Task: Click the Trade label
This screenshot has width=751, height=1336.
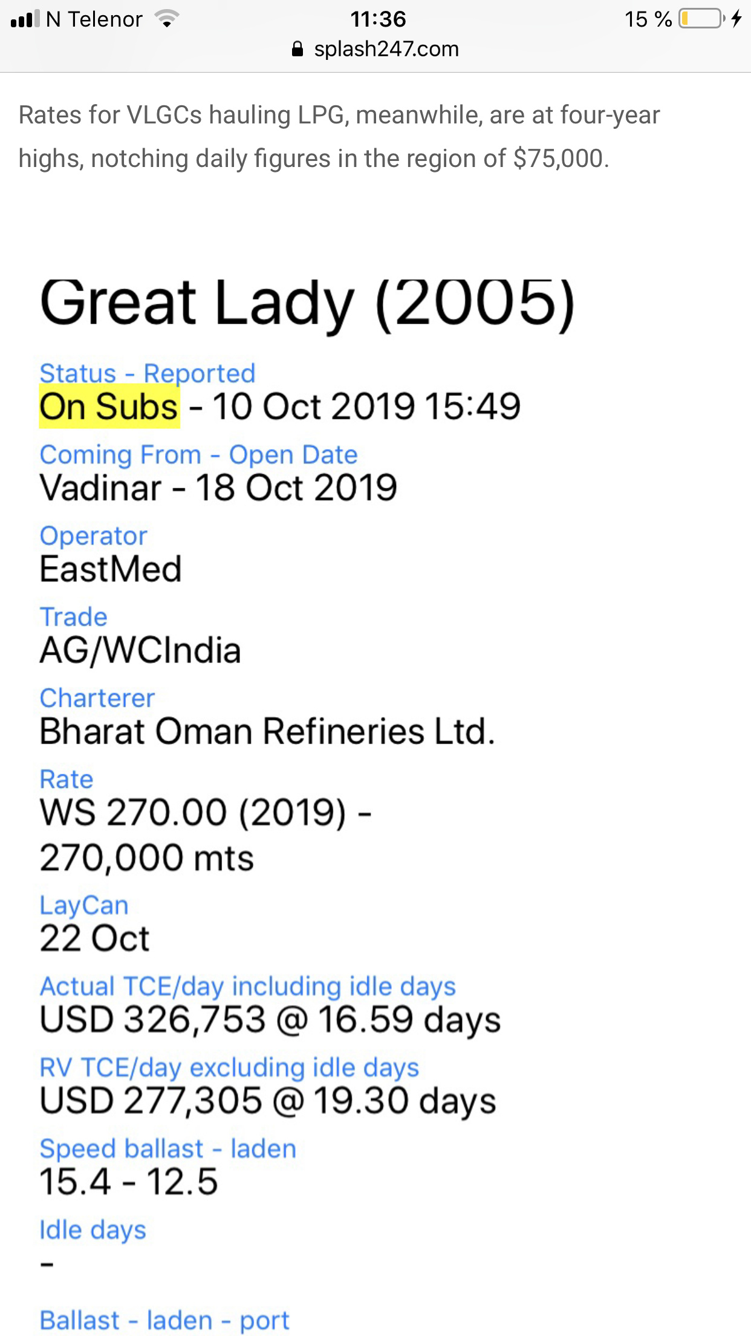Action: (x=73, y=617)
